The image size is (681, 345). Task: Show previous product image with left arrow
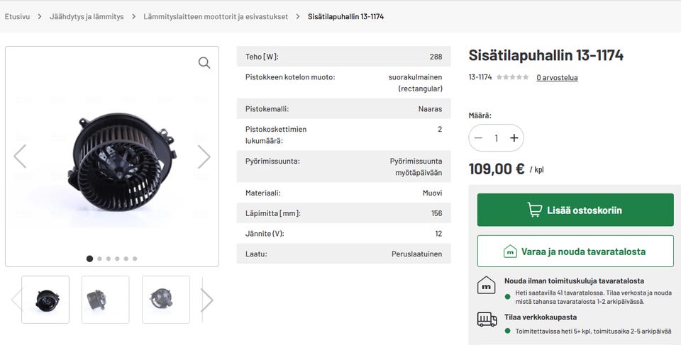pos(20,157)
